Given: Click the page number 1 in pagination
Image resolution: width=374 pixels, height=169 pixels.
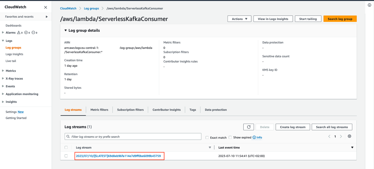Looking at the screenshot, I should tap(335, 137).
